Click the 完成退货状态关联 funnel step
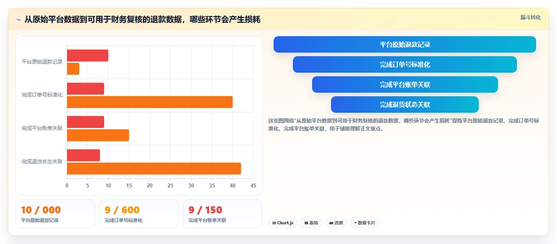This screenshot has height=244, width=557. coord(405,105)
